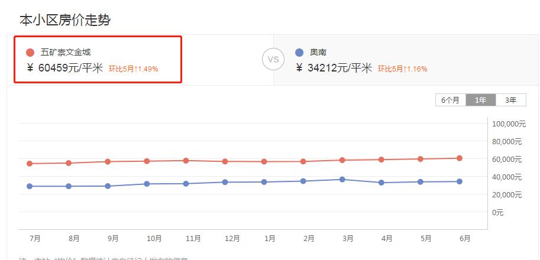Click the red data point for 9月
The image size is (540, 260).
[x=108, y=161]
